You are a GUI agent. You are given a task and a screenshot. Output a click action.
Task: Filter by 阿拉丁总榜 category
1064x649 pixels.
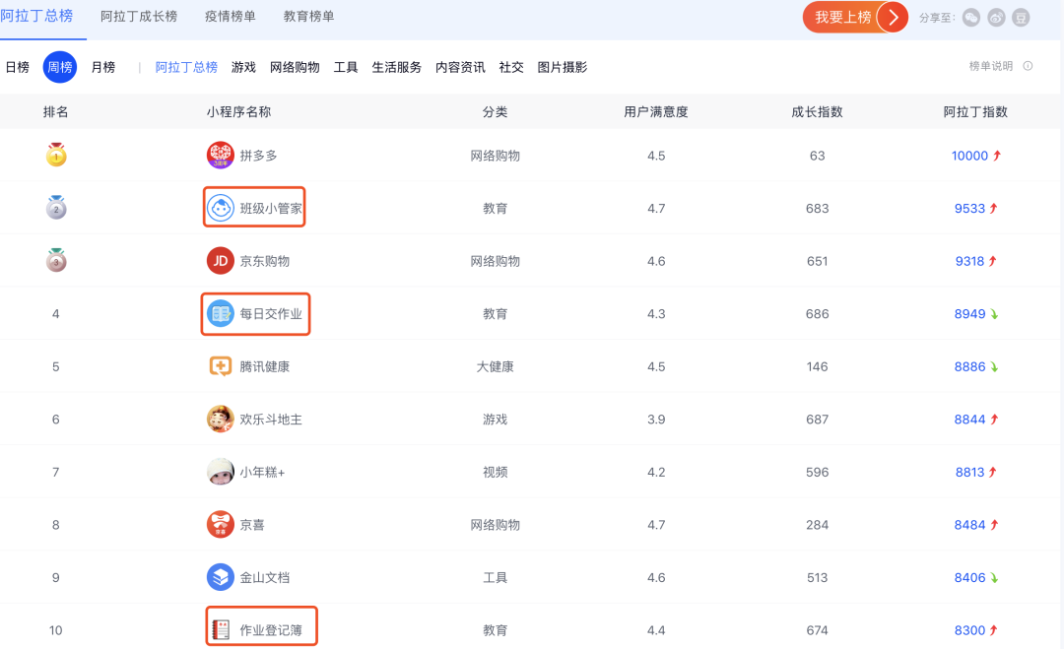[186, 67]
